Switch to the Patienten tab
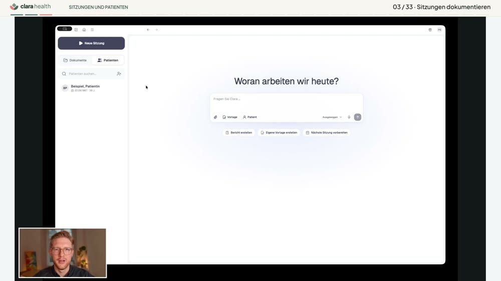The image size is (501, 281). click(x=108, y=60)
